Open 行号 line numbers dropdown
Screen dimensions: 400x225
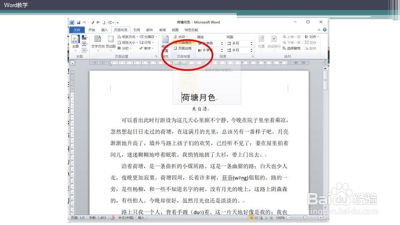click(146, 42)
